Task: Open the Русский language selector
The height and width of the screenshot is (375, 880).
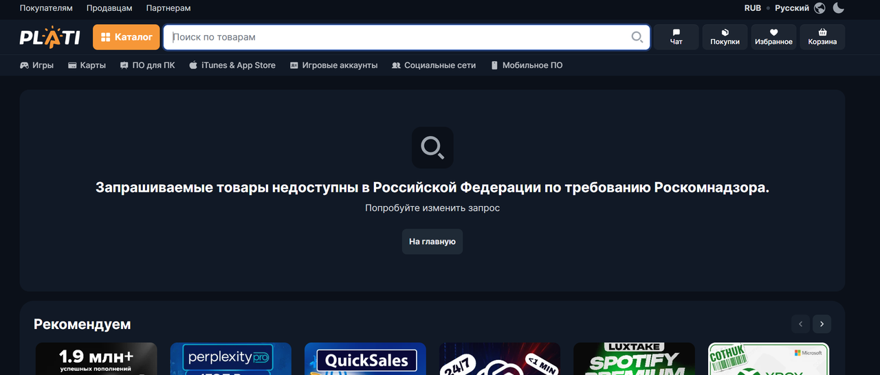Action: point(792,8)
